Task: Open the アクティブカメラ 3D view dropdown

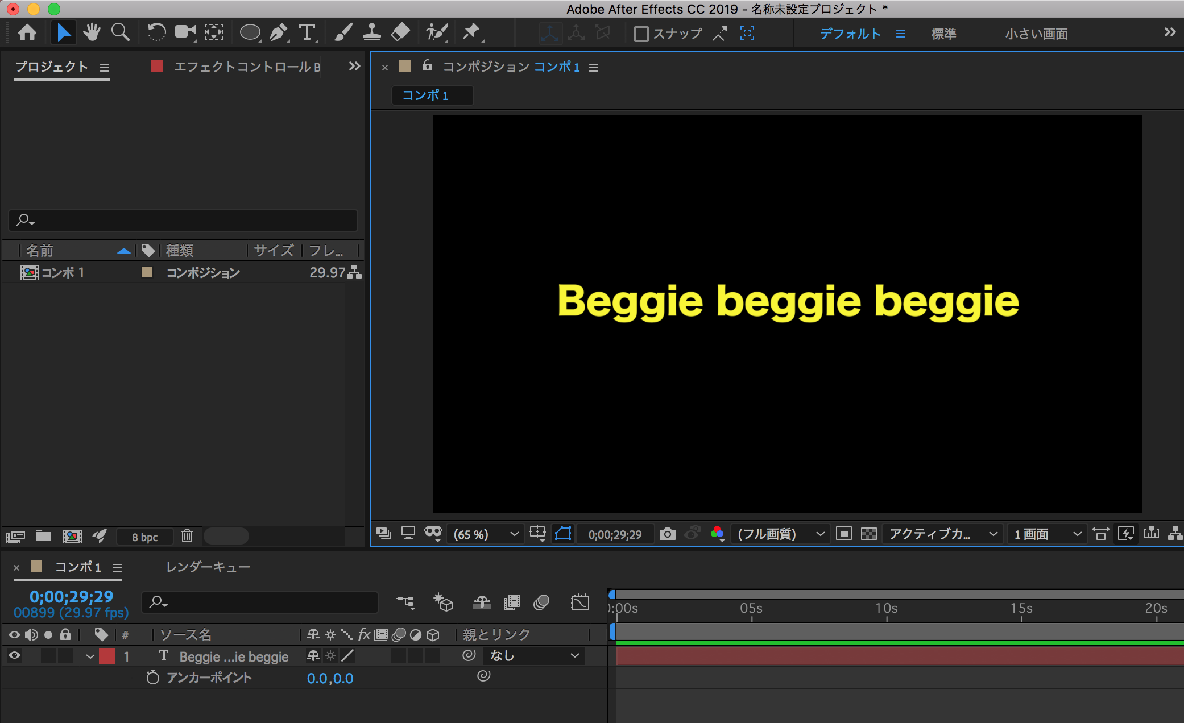Action: coord(942,534)
